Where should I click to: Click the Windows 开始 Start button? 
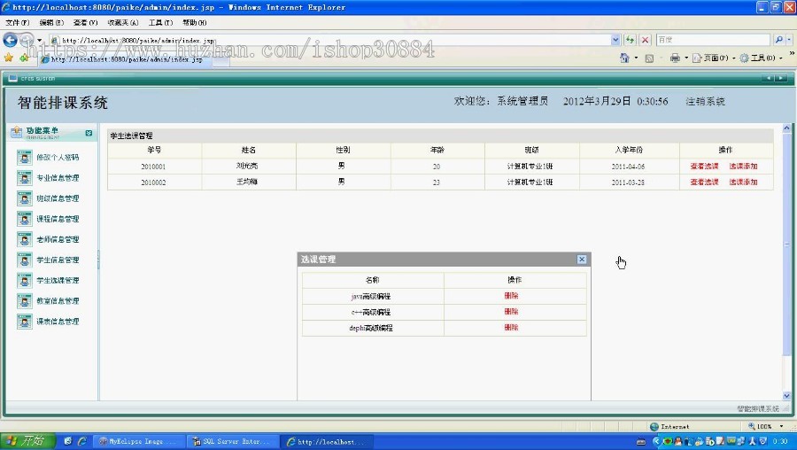click(x=27, y=441)
